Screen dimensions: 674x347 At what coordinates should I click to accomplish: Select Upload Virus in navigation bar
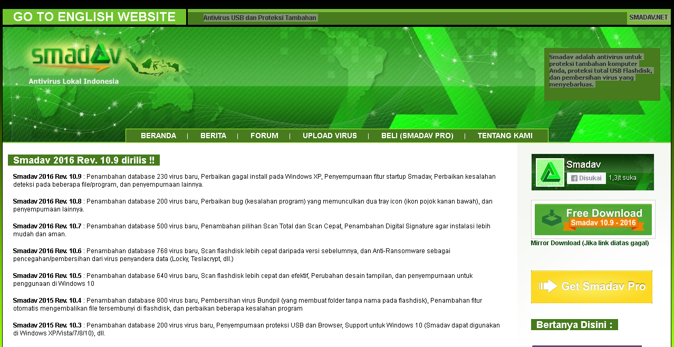tap(330, 136)
